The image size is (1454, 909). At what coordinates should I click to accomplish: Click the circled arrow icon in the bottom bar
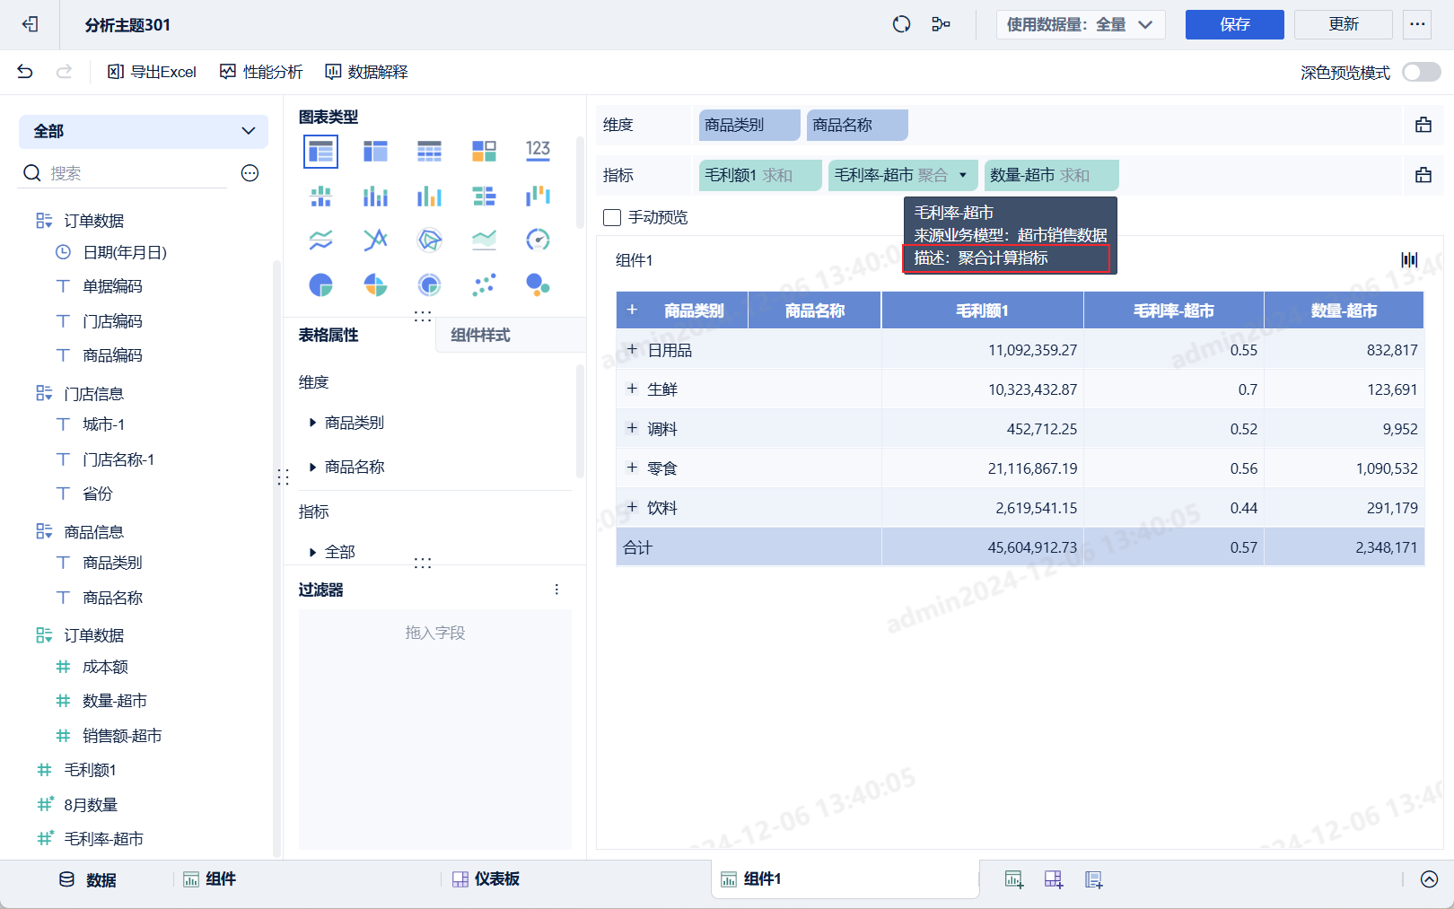click(1430, 879)
